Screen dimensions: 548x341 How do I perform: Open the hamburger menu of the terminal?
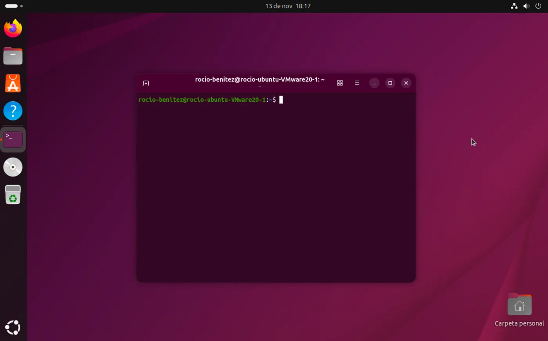357,83
